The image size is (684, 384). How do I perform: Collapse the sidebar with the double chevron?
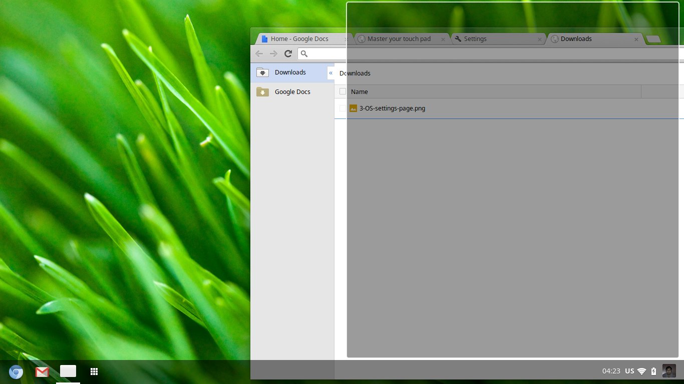click(330, 73)
